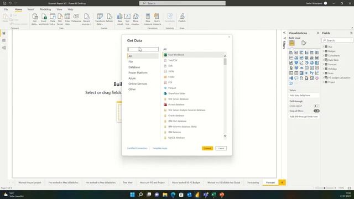Click the Get Data search field
Image resolution: width=354 pixels, height=199 pixels.
143,49
